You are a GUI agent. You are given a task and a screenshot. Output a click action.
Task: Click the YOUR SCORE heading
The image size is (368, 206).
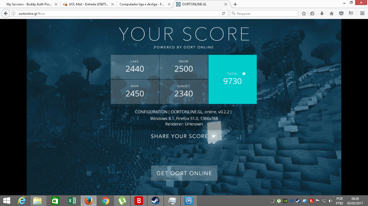point(184,34)
